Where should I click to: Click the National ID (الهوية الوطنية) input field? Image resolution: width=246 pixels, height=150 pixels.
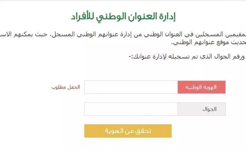click(131, 87)
